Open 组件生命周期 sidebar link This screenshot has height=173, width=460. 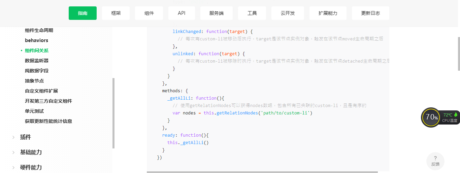tap(39, 30)
